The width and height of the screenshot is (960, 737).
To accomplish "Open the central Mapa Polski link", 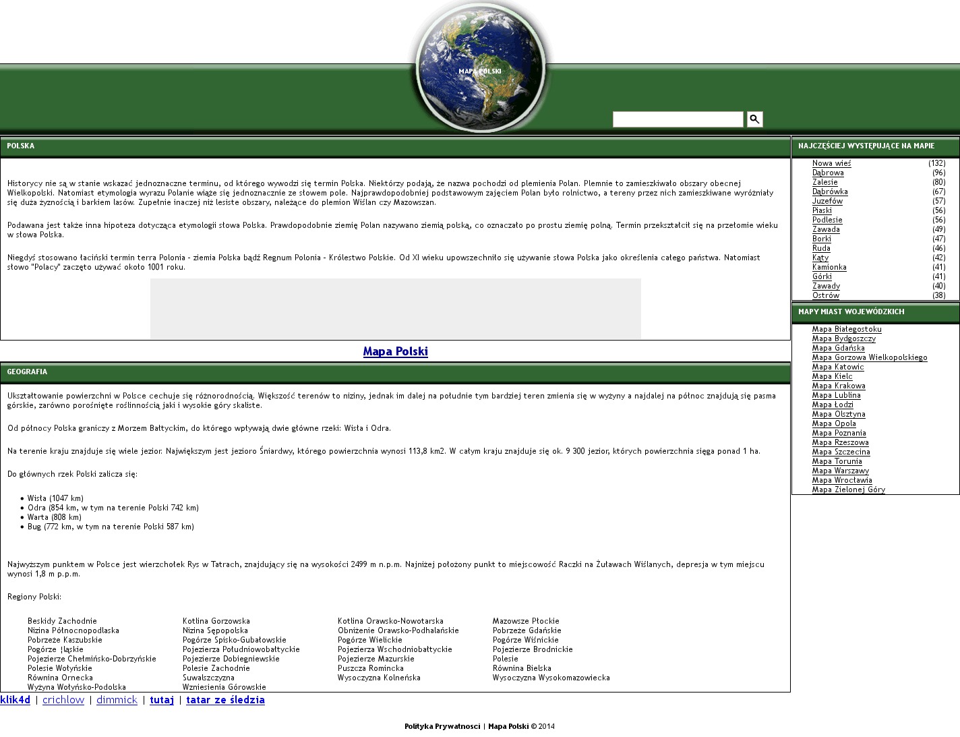I will (395, 351).
